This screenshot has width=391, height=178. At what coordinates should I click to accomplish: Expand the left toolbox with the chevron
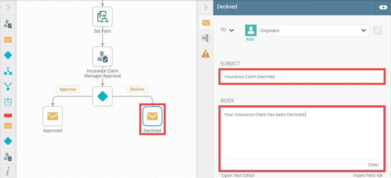8,7
